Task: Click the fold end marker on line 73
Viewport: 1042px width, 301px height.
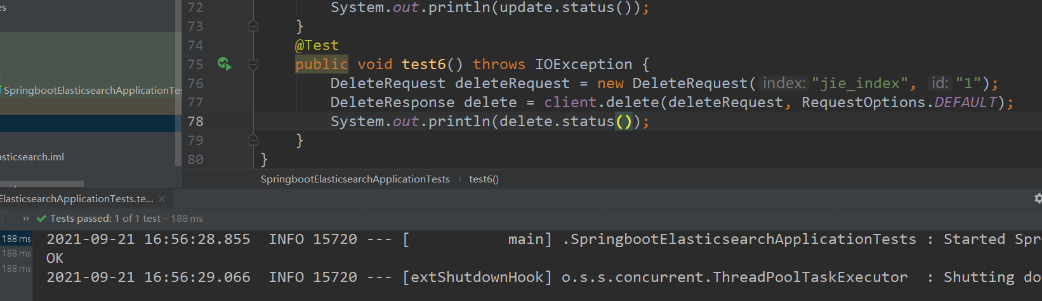Action: click(x=253, y=26)
